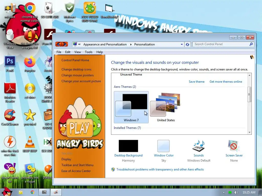The image size is (262, 196).
Task: Open the Sounds icon
Action: (199, 146)
